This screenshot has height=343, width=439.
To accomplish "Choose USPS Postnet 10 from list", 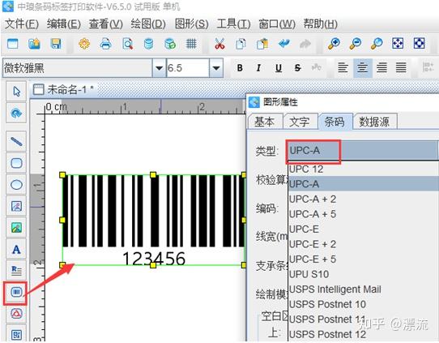I will pyautogui.click(x=364, y=304).
